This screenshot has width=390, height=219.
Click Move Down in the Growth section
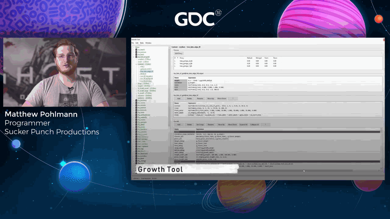pos(232,124)
